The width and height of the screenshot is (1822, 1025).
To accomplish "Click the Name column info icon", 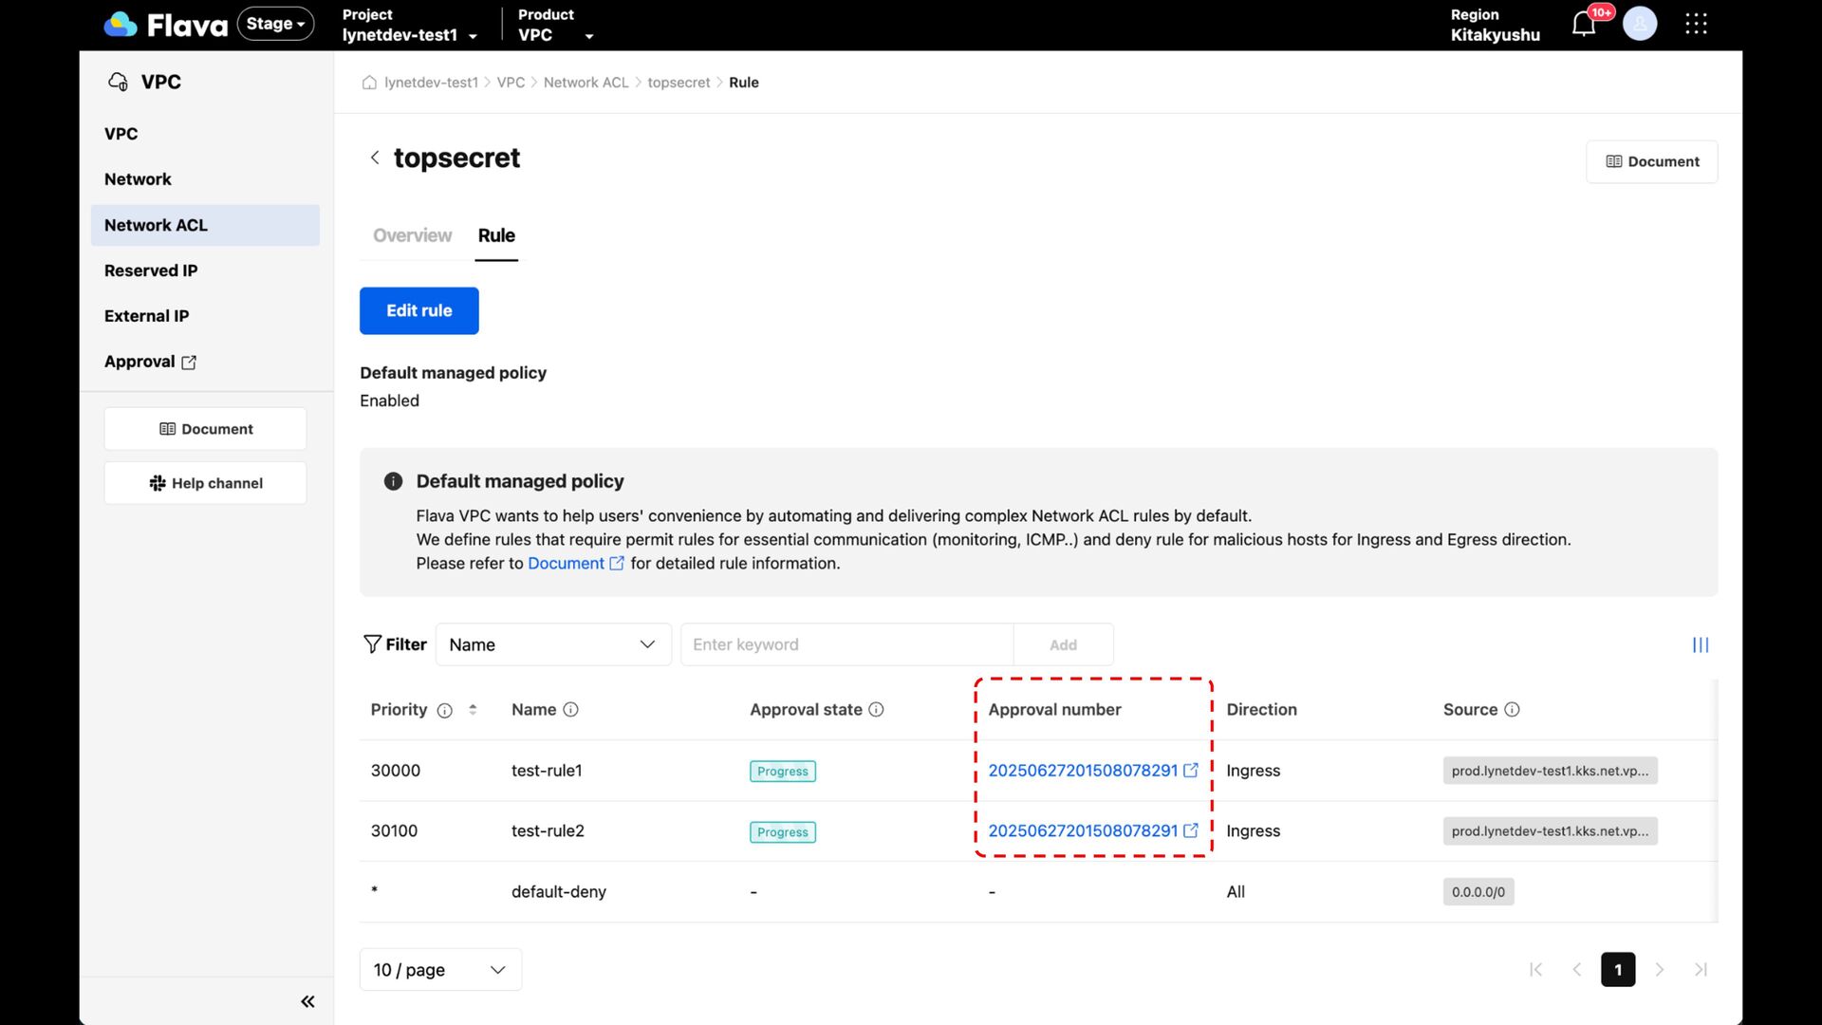I will click(570, 709).
